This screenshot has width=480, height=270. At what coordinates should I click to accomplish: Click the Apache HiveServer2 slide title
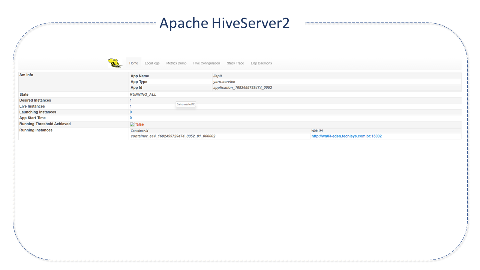pyautogui.click(x=225, y=23)
